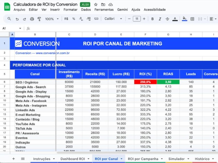The height and width of the screenshot is (163, 218).
Task: Switch to the Dashboard ROI sheet tab
Action: pos(72,159)
